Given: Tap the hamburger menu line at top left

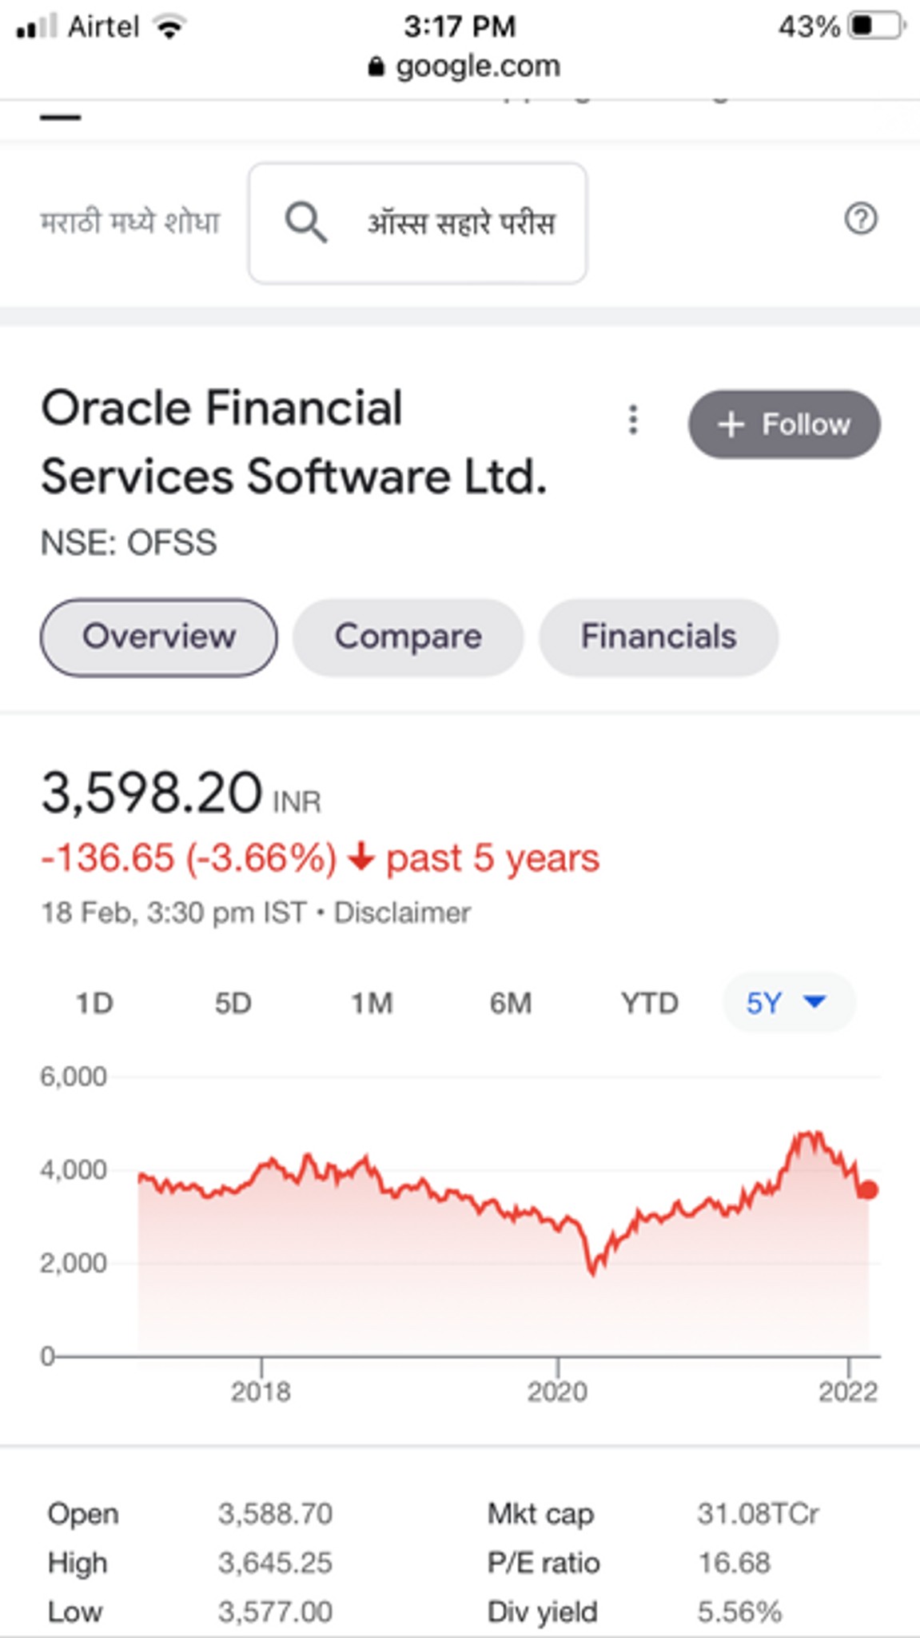Looking at the screenshot, I should click(x=61, y=118).
